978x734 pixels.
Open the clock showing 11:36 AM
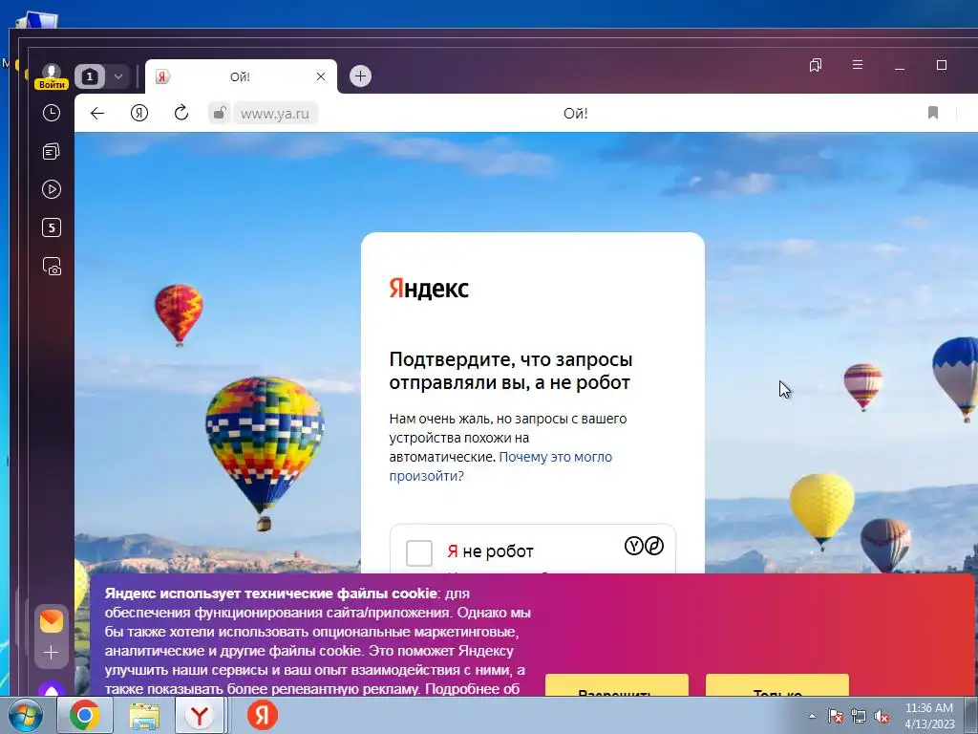[929, 716]
